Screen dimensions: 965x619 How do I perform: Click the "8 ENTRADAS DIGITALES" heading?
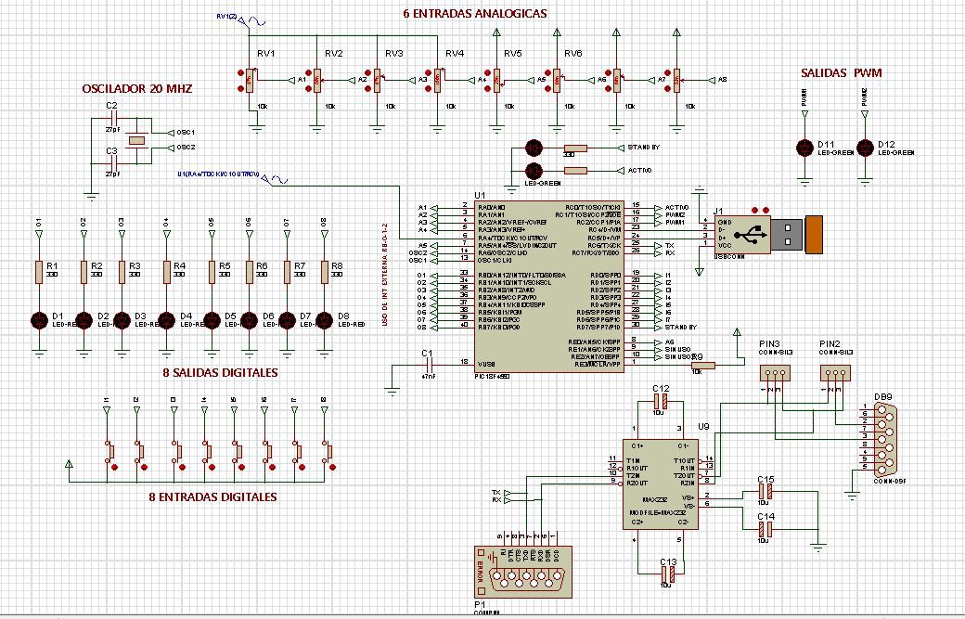tap(212, 497)
